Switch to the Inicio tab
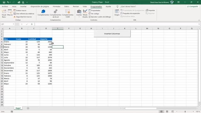 (14, 6)
